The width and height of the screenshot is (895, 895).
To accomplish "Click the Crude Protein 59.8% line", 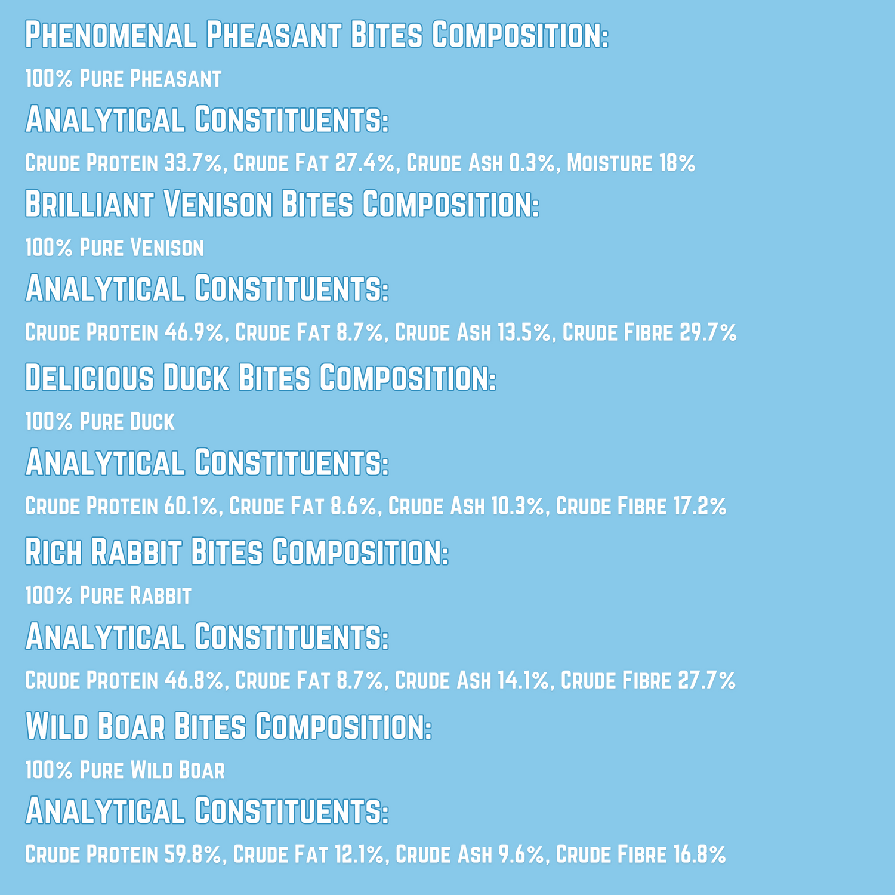I will click(x=375, y=854).
